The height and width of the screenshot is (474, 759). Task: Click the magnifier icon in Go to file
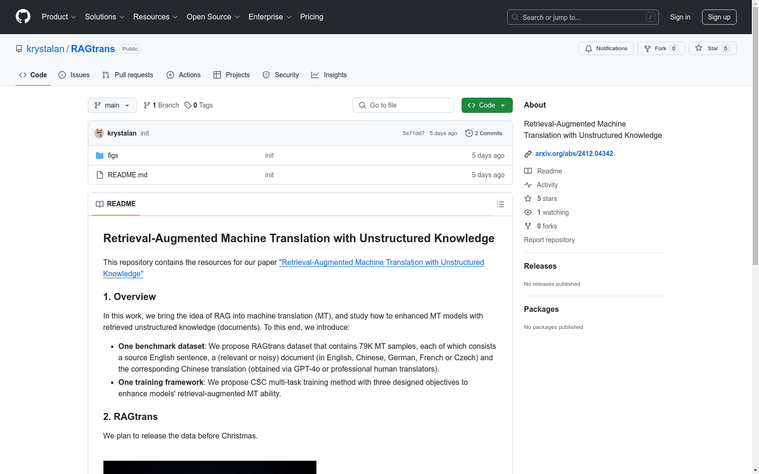[x=362, y=105]
